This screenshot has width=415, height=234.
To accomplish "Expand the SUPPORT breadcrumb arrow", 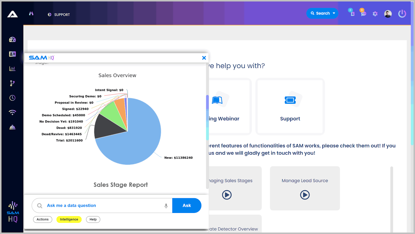I will (50, 15).
